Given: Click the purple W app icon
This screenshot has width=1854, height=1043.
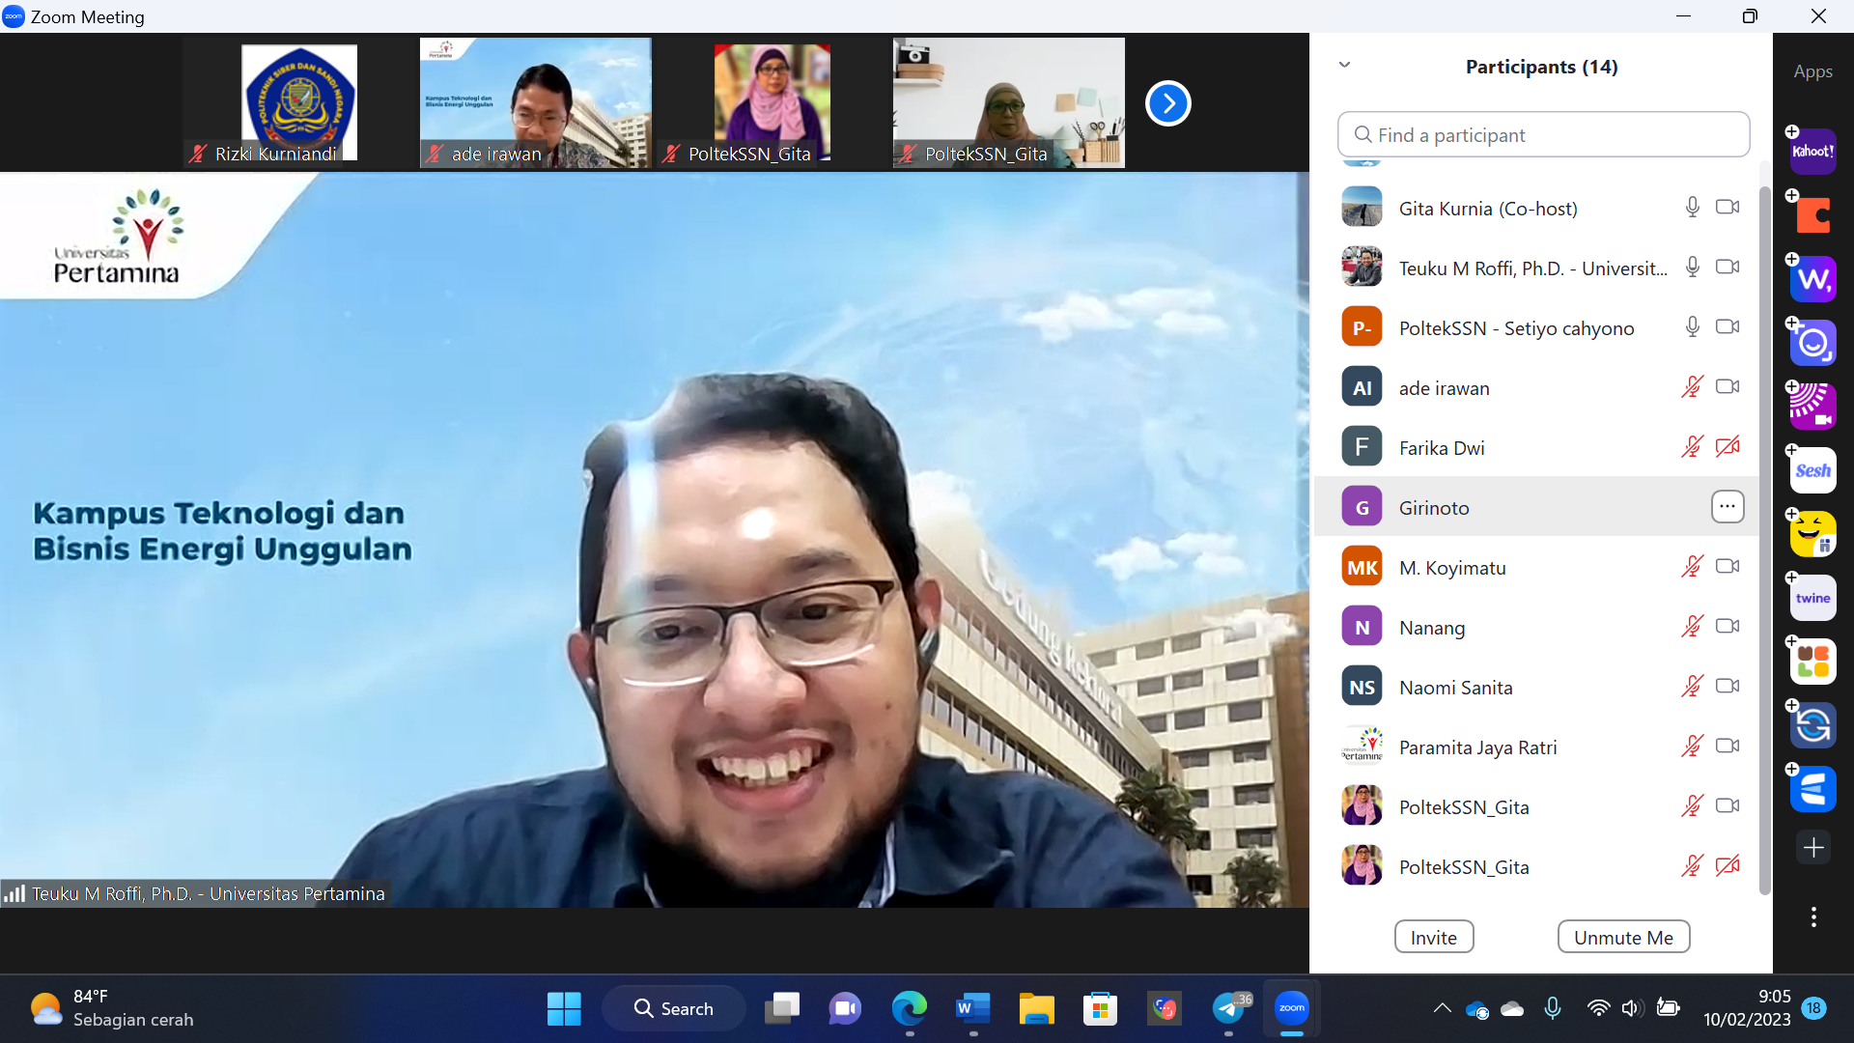Looking at the screenshot, I should [x=1812, y=280].
